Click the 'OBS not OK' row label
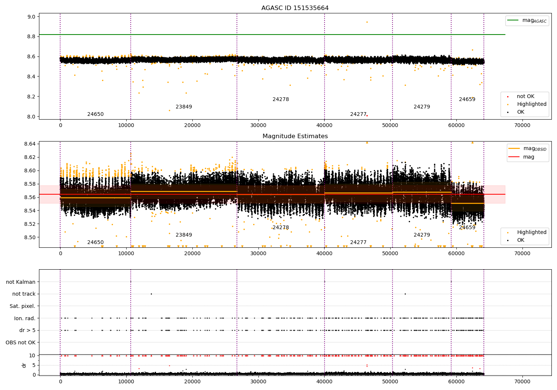This screenshot has width=557, height=390. point(21,342)
